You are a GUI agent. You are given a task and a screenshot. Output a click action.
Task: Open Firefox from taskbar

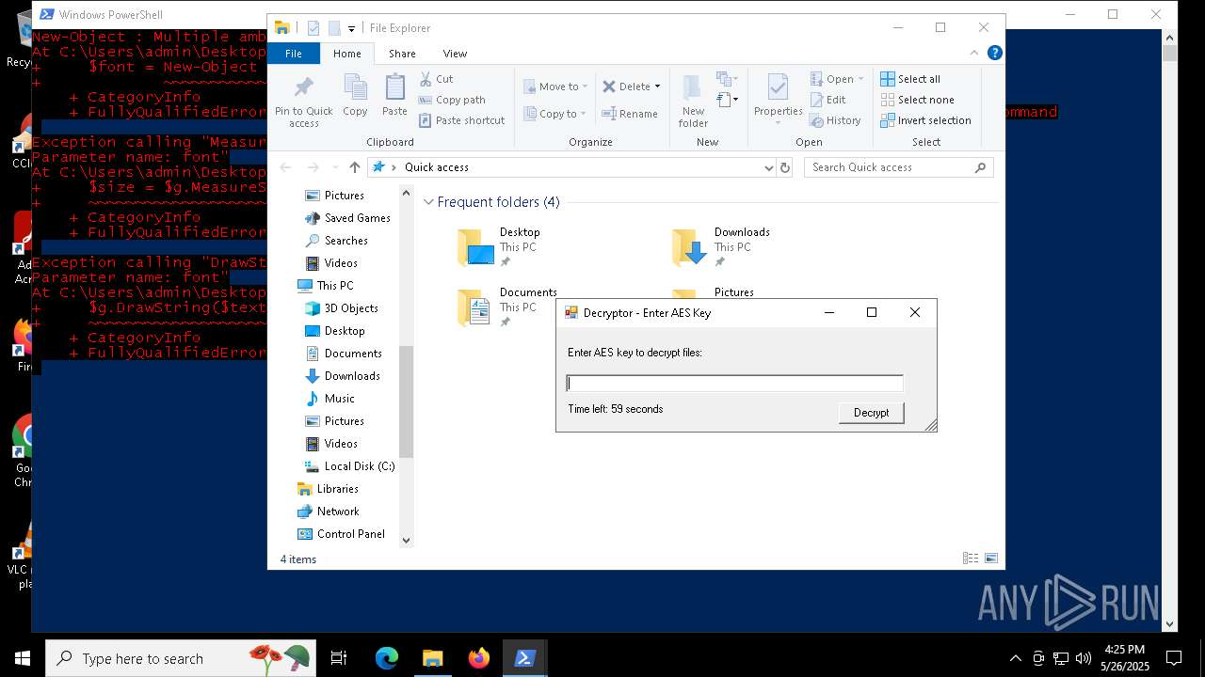click(x=479, y=658)
